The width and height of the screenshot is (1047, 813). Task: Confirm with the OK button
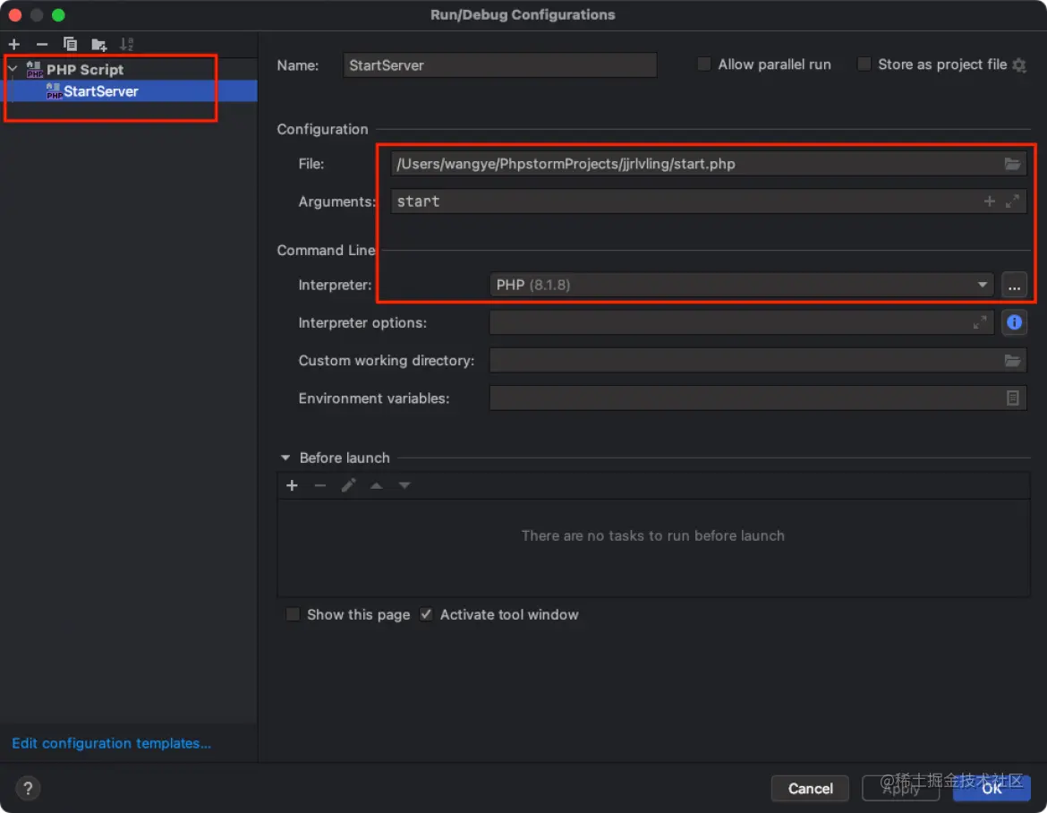(992, 788)
